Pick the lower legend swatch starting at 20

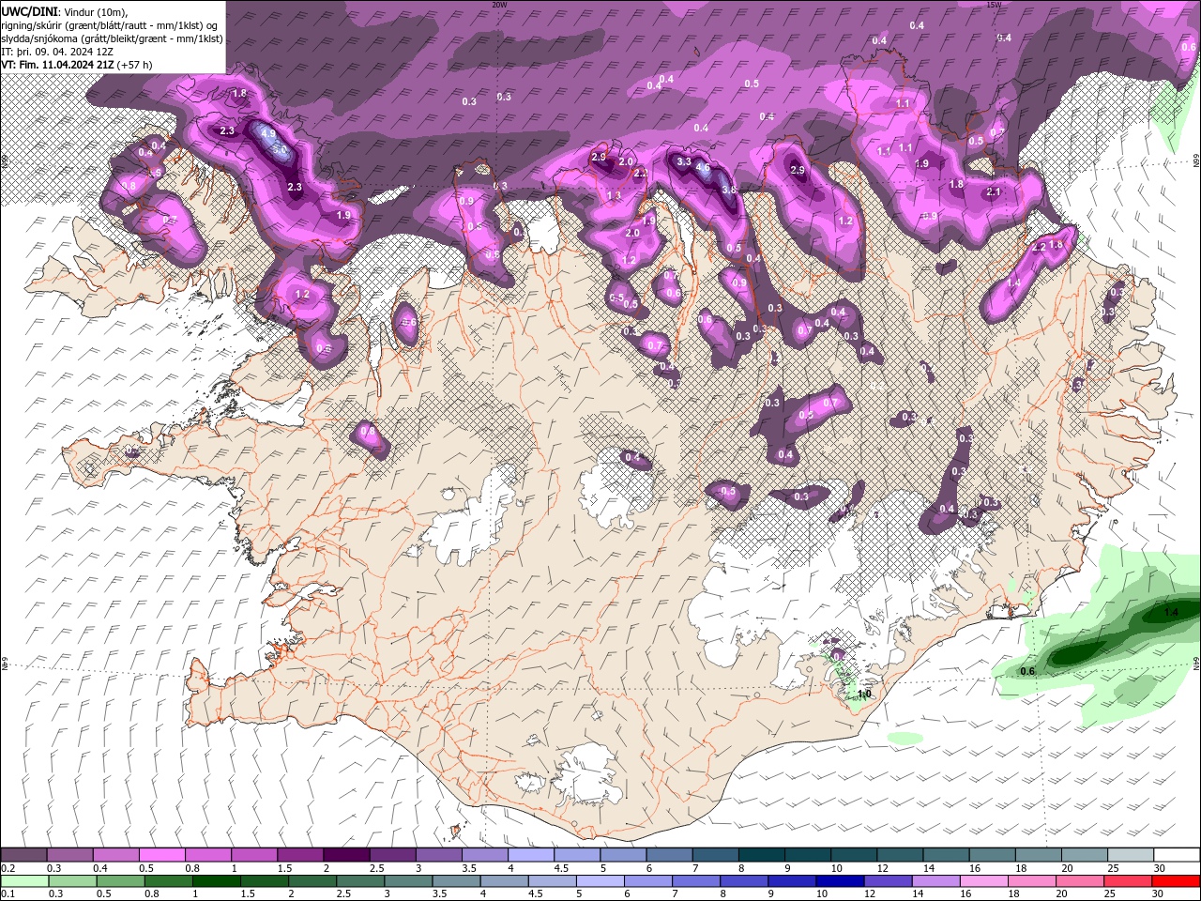coord(1080,881)
